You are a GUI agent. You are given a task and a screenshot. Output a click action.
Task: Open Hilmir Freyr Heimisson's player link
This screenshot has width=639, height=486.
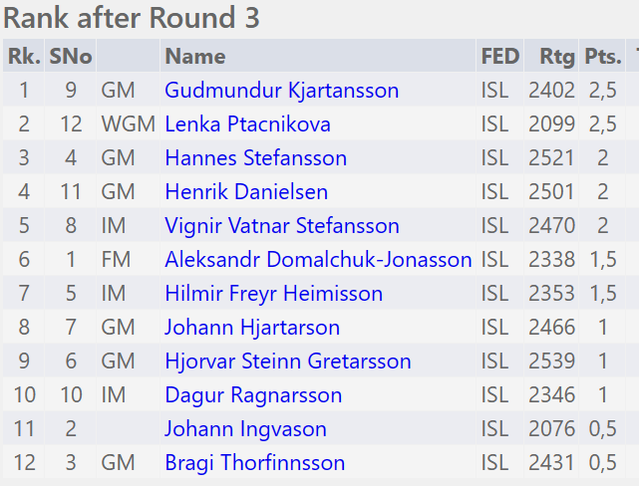click(x=273, y=294)
